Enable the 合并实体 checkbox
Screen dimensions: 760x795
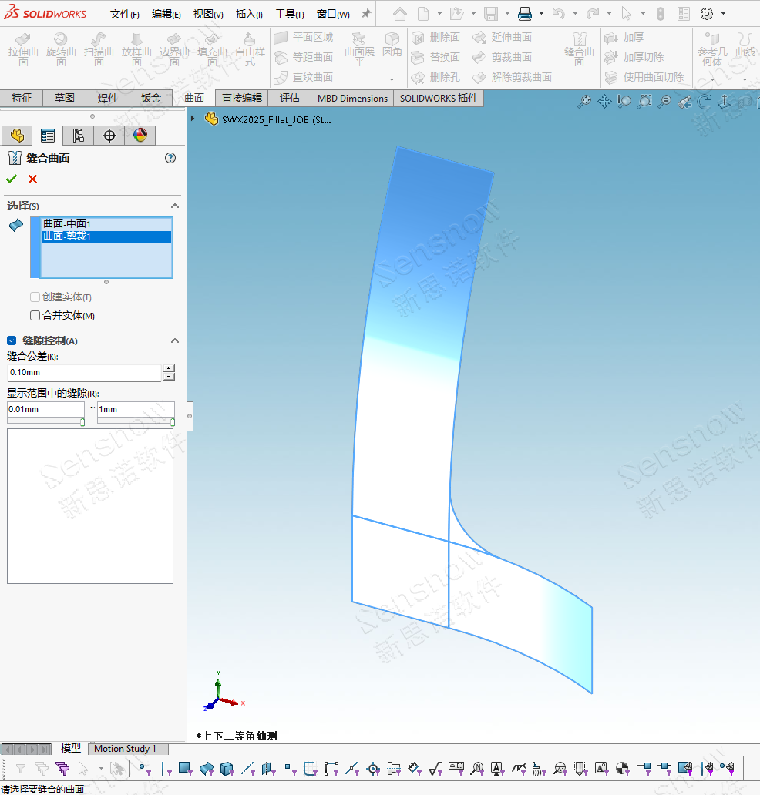coord(35,315)
